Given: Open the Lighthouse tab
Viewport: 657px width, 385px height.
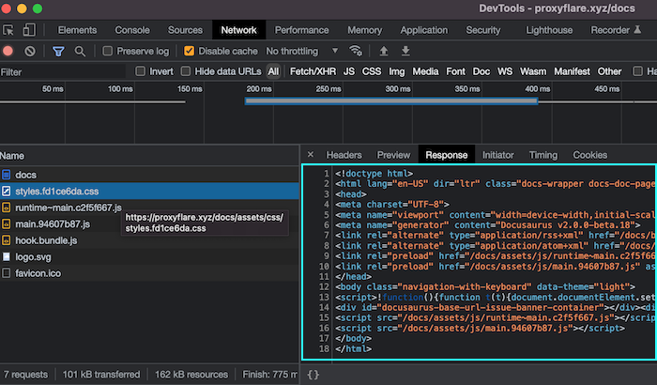Looking at the screenshot, I should [x=549, y=30].
